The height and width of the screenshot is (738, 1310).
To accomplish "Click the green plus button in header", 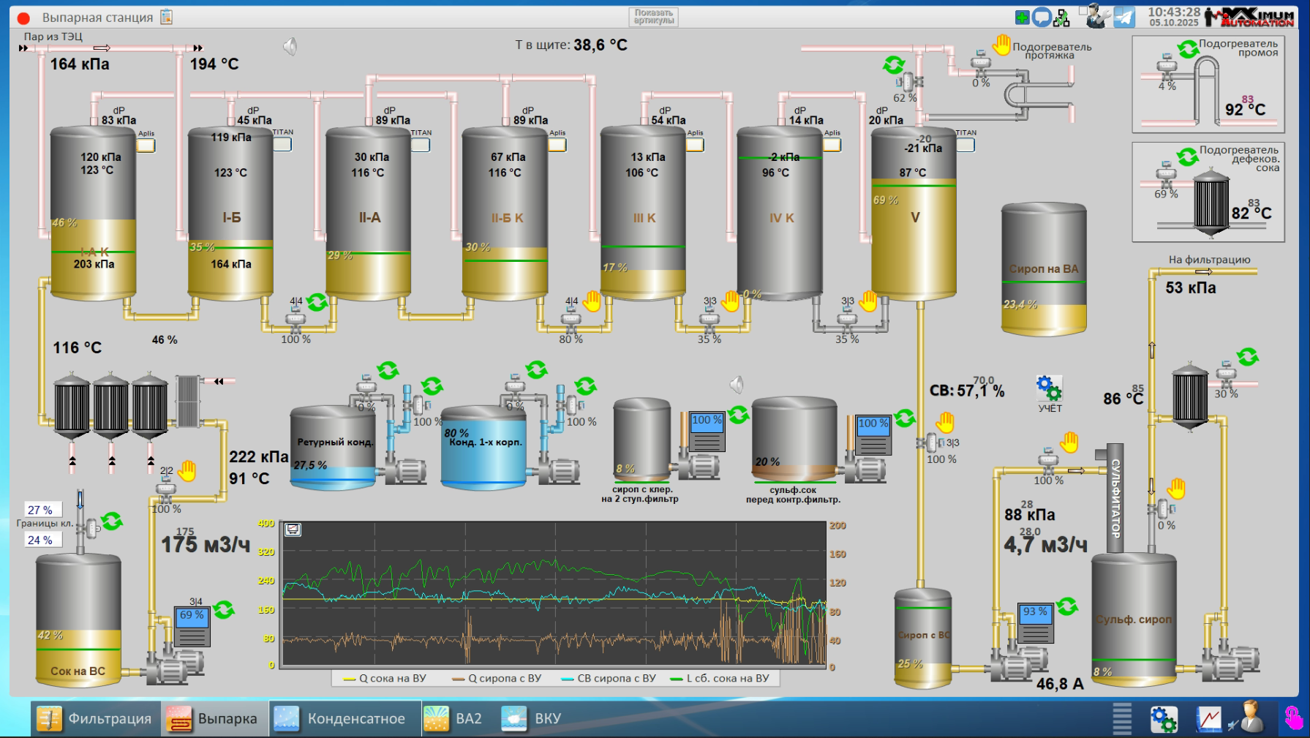I will (x=1022, y=18).
